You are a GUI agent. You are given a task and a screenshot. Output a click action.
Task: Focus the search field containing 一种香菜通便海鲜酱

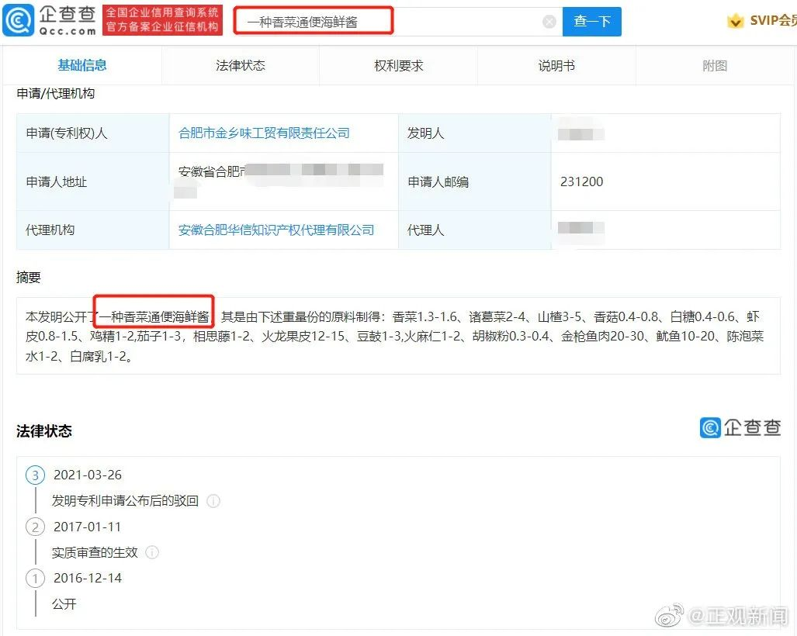point(398,22)
